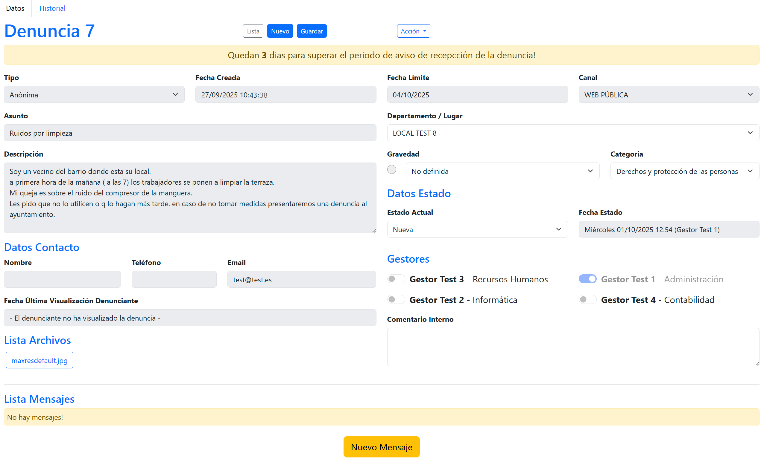The height and width of the screenshot is (464, 764).
Task: Toggle Gestor Test 3 Recursos Humanos switch
Action: pos(396,279)
